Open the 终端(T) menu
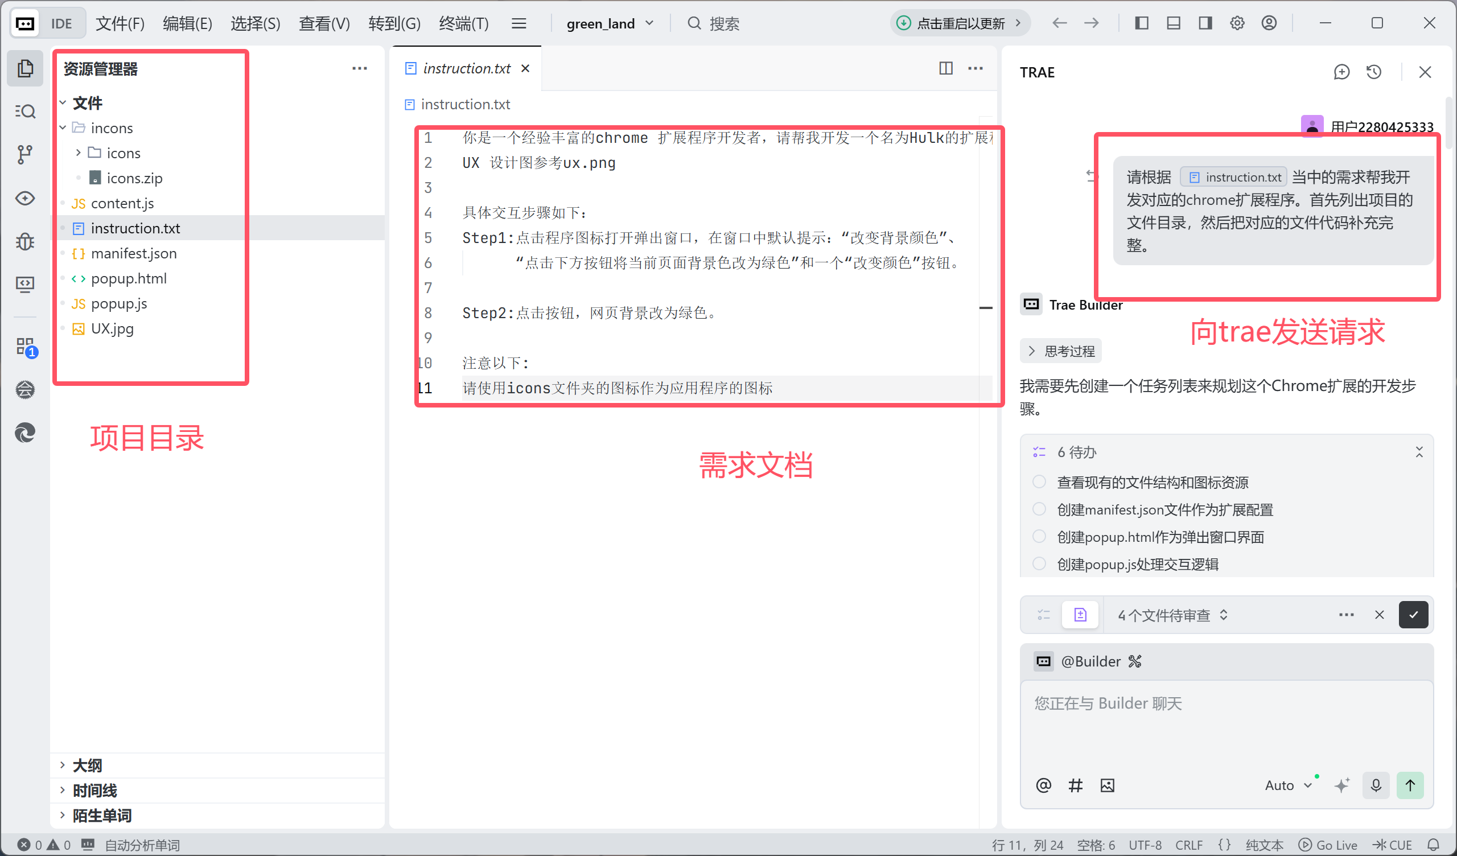Screen dimensions: 1457x856 (x=463, y=23)
